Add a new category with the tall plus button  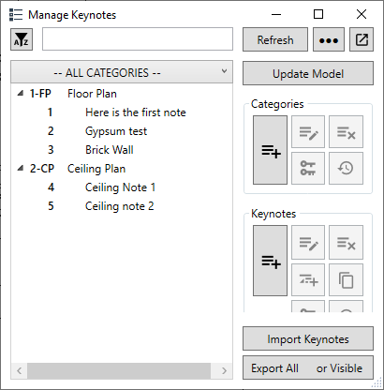270,150
